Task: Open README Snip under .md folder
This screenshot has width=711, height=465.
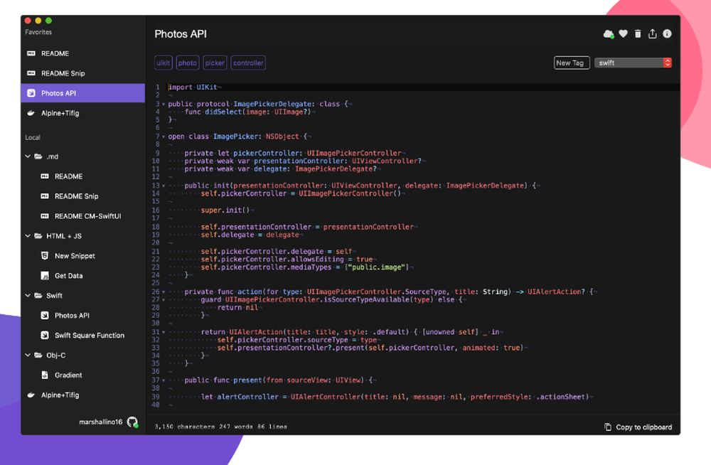Action: point(83,196)
